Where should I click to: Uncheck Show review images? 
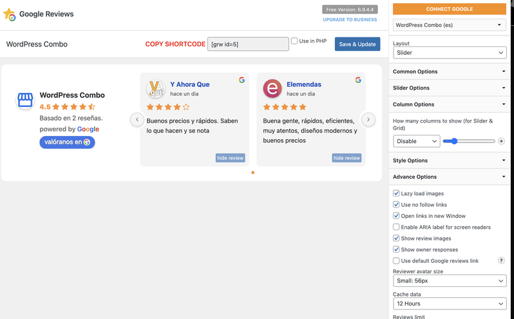click(x=396, y=238)
